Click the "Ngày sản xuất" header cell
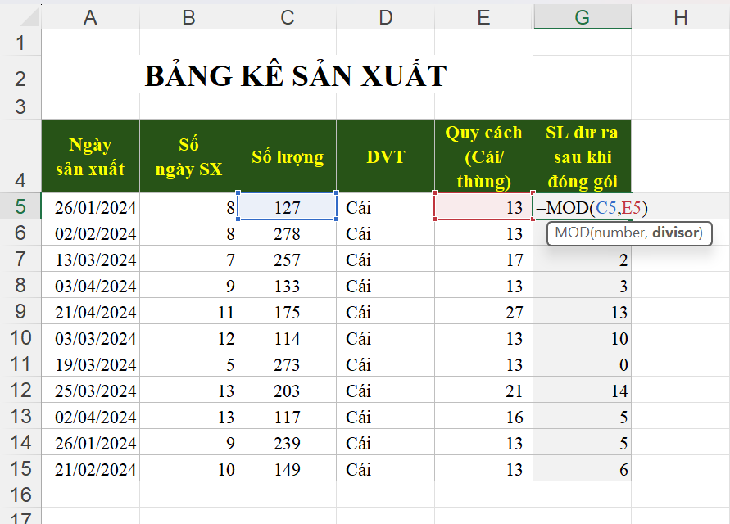This screenshot has width=730, height=524. pyautogui.click(x=90, y=156)
